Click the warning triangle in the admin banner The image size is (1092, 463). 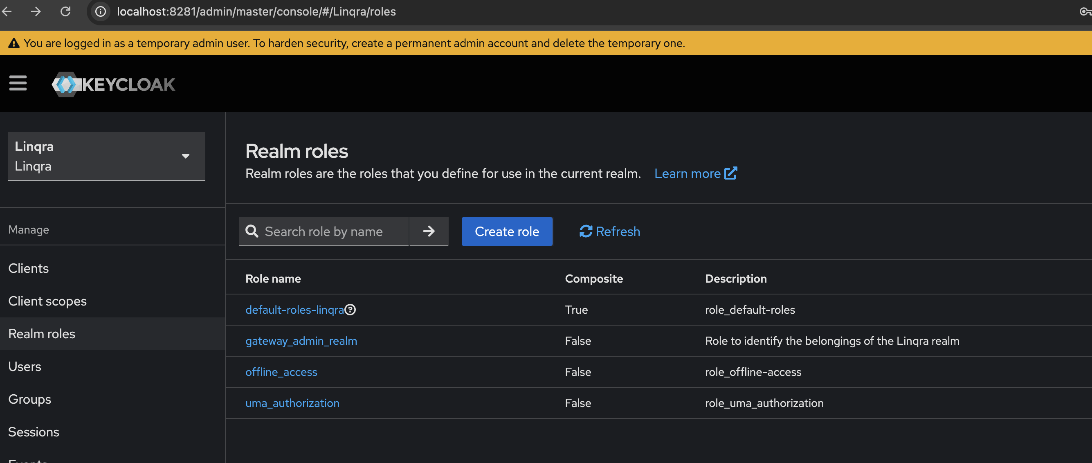tap(14, 43)
